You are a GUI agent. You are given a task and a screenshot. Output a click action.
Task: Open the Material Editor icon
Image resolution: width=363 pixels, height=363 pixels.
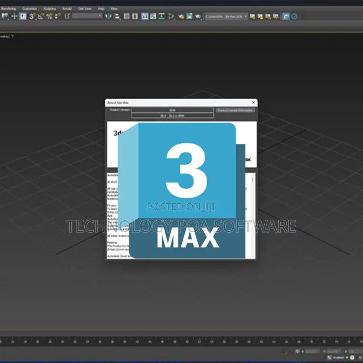point(171,16)
